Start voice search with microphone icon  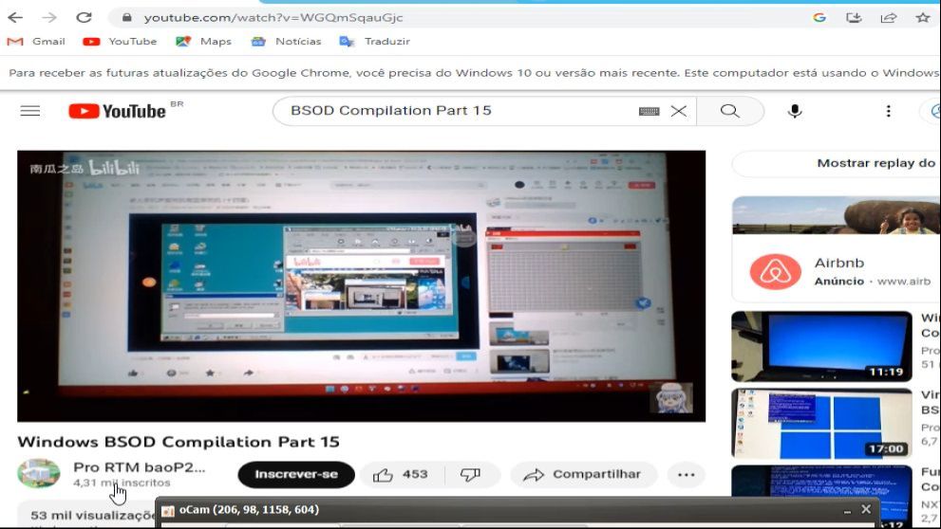[x=795, y=111]
